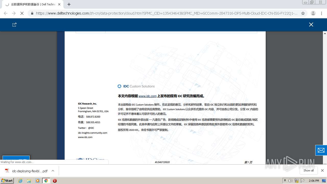327x184 pixels.
Task: Close the document viewer with the white X
Action: point(311,25)
